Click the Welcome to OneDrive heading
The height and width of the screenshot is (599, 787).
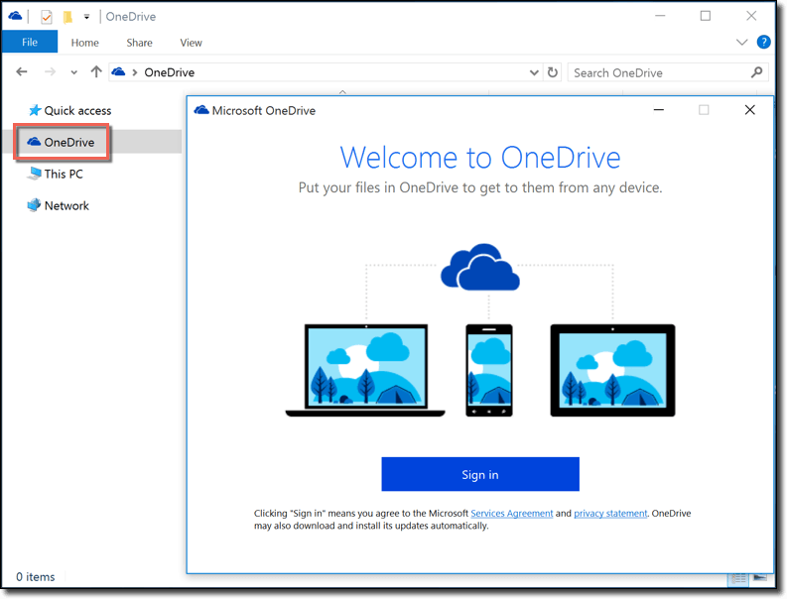[x=480, y=158]
